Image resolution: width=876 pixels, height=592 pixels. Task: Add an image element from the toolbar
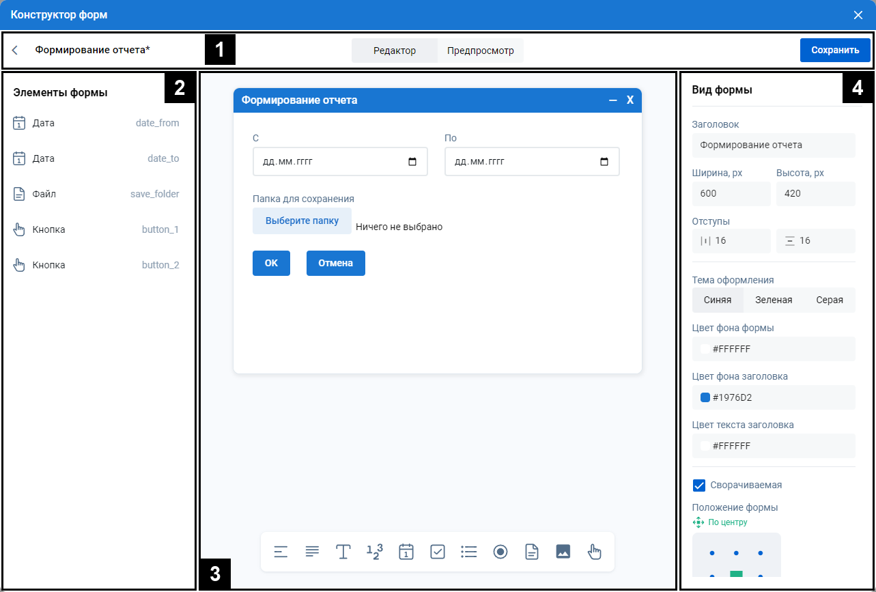tap(563, 552)
